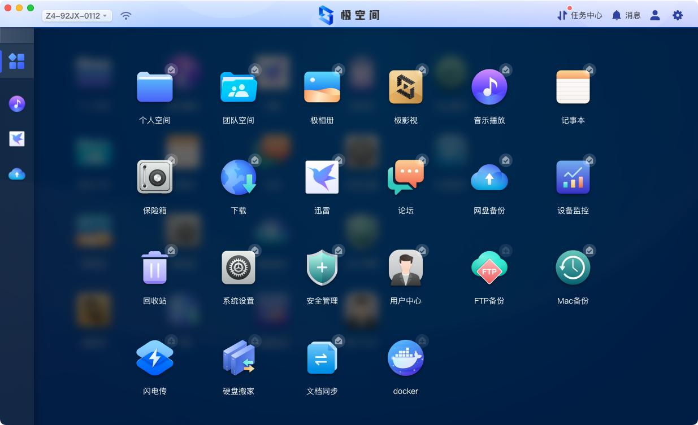
Task: Open the 任务中心 task center
Action: coord(580,15)
